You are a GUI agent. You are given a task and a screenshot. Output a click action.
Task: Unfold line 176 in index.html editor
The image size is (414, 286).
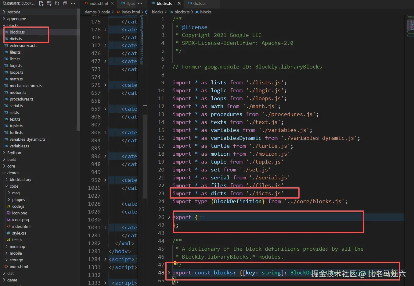[105, 30]
